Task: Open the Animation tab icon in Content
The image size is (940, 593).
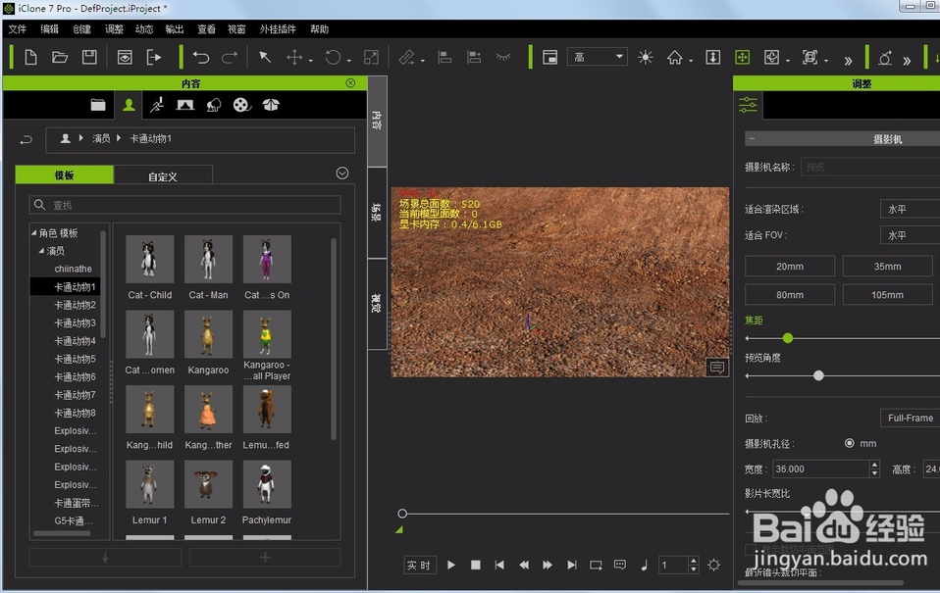Action: [x=157, y=105]
